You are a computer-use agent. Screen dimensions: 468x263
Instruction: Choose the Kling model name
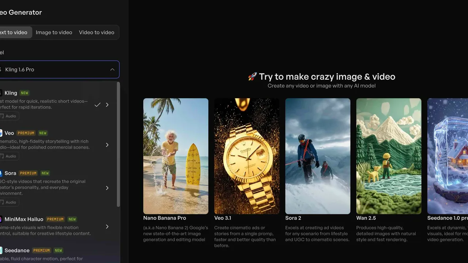(11, 93)
